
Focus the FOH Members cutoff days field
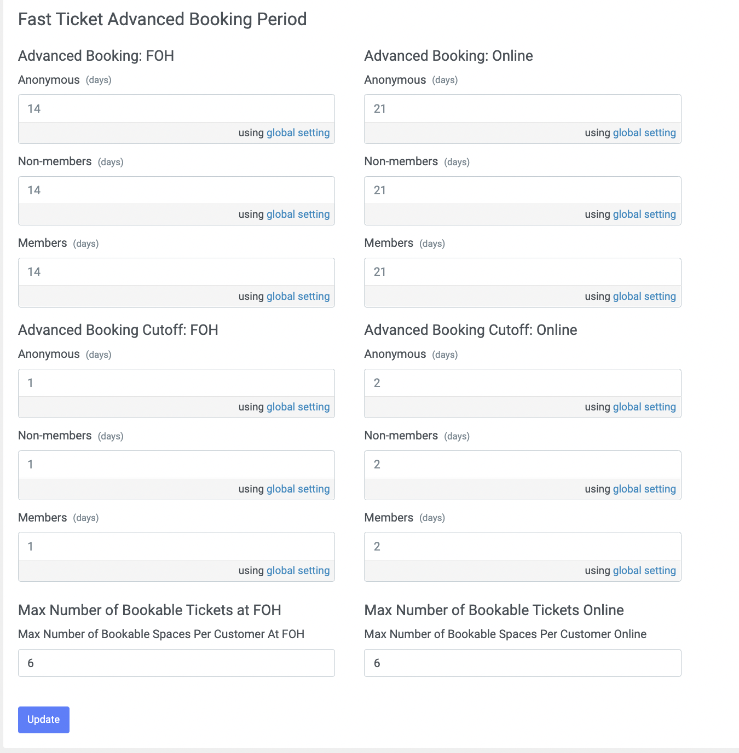(176, 546)
